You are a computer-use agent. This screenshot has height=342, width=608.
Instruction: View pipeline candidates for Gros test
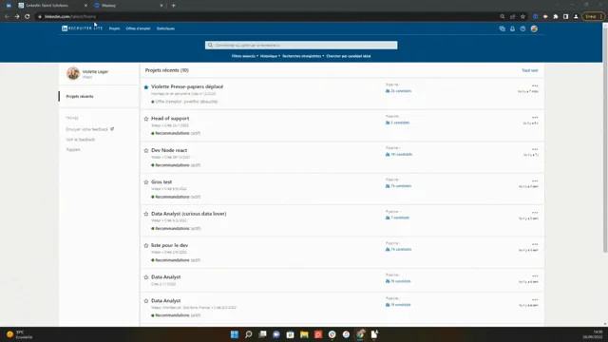(x=399, y=186)
